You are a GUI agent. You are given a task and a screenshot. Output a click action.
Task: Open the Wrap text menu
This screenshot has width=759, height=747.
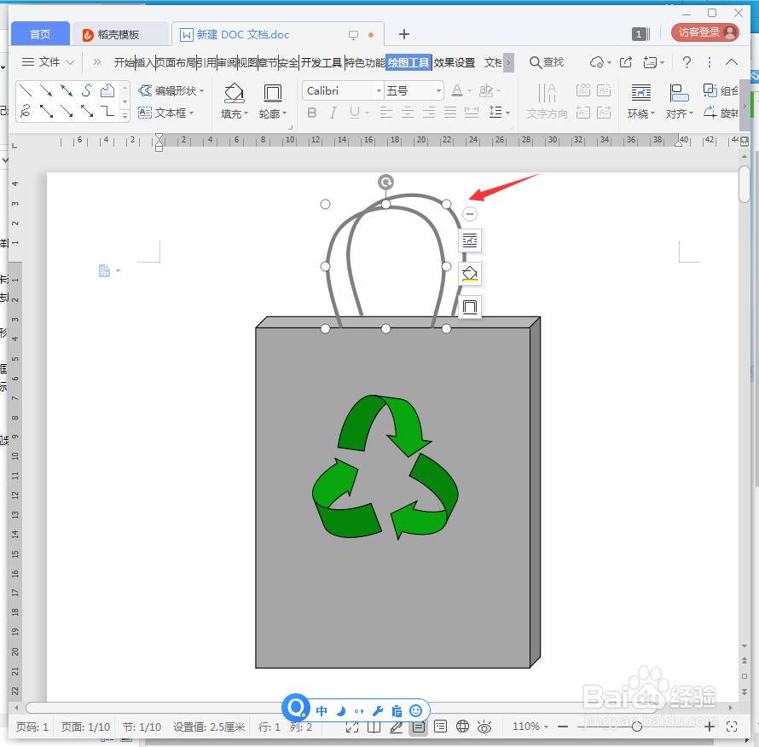(641, 101)
